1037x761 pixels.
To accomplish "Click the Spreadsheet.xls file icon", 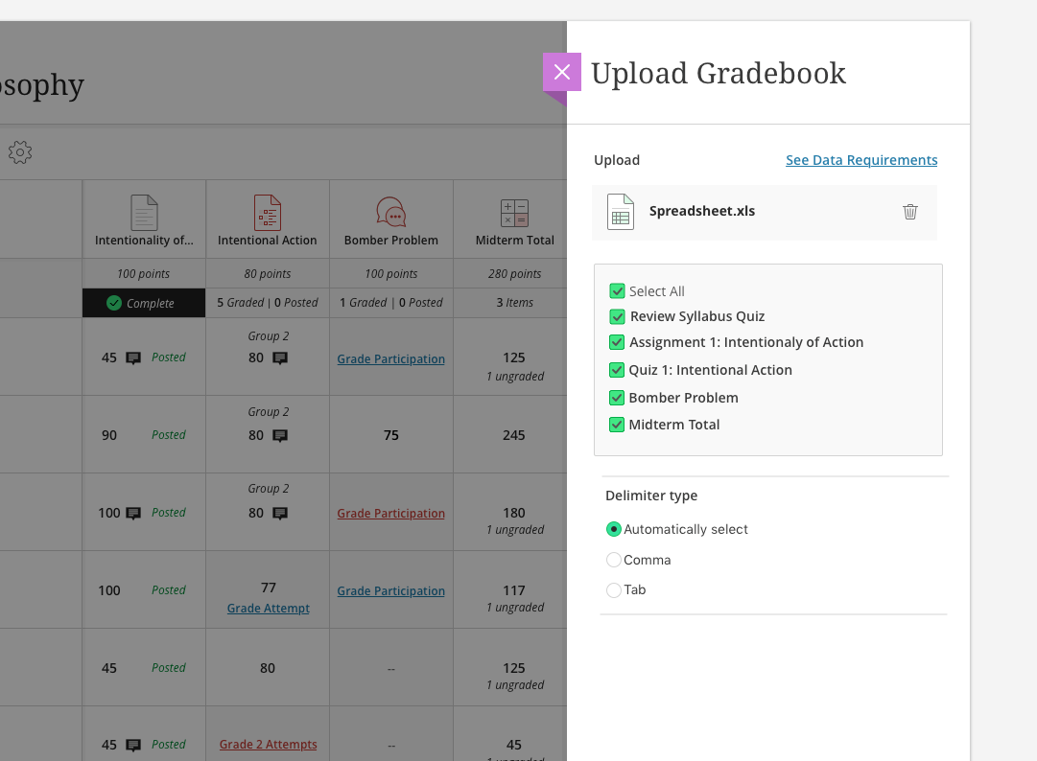I will tap(621, 212).
